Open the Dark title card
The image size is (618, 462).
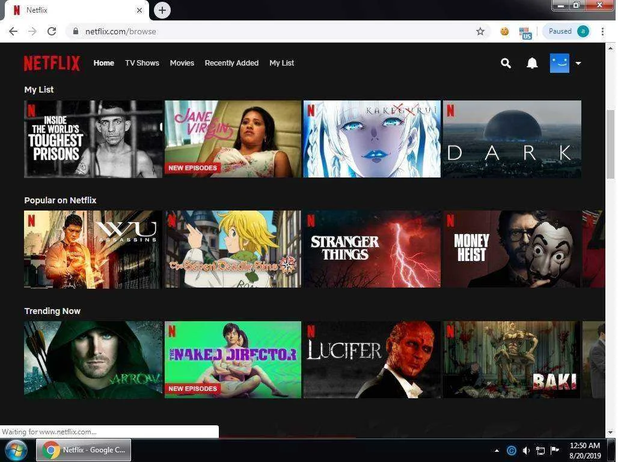coord(512,139)
